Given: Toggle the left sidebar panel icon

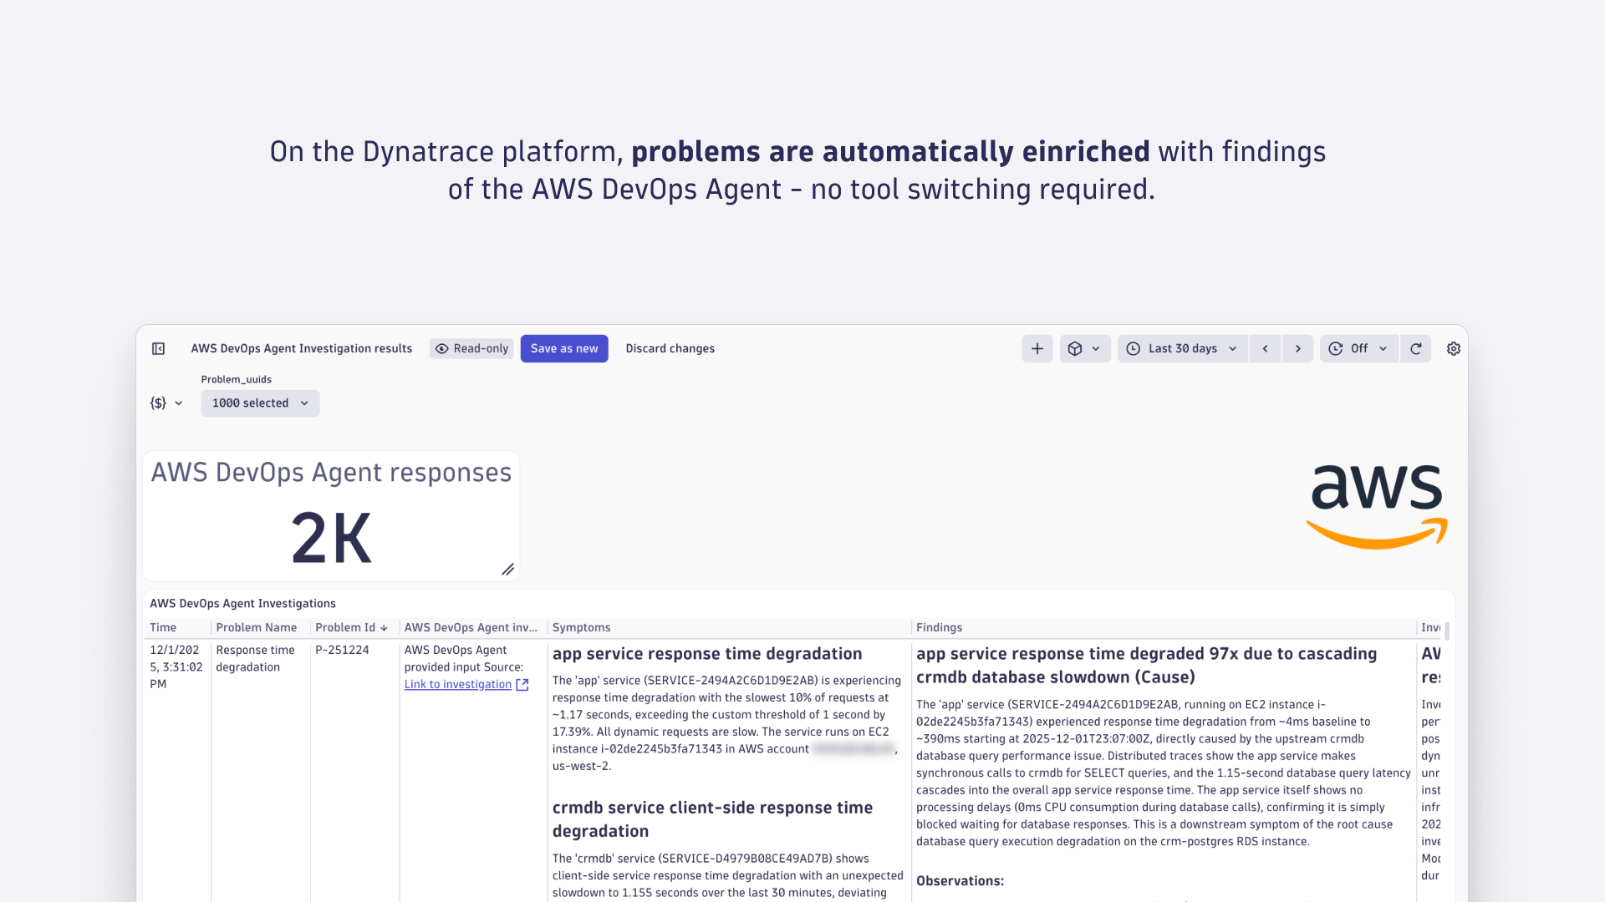Looking at the screenshot, I should 158,348.
